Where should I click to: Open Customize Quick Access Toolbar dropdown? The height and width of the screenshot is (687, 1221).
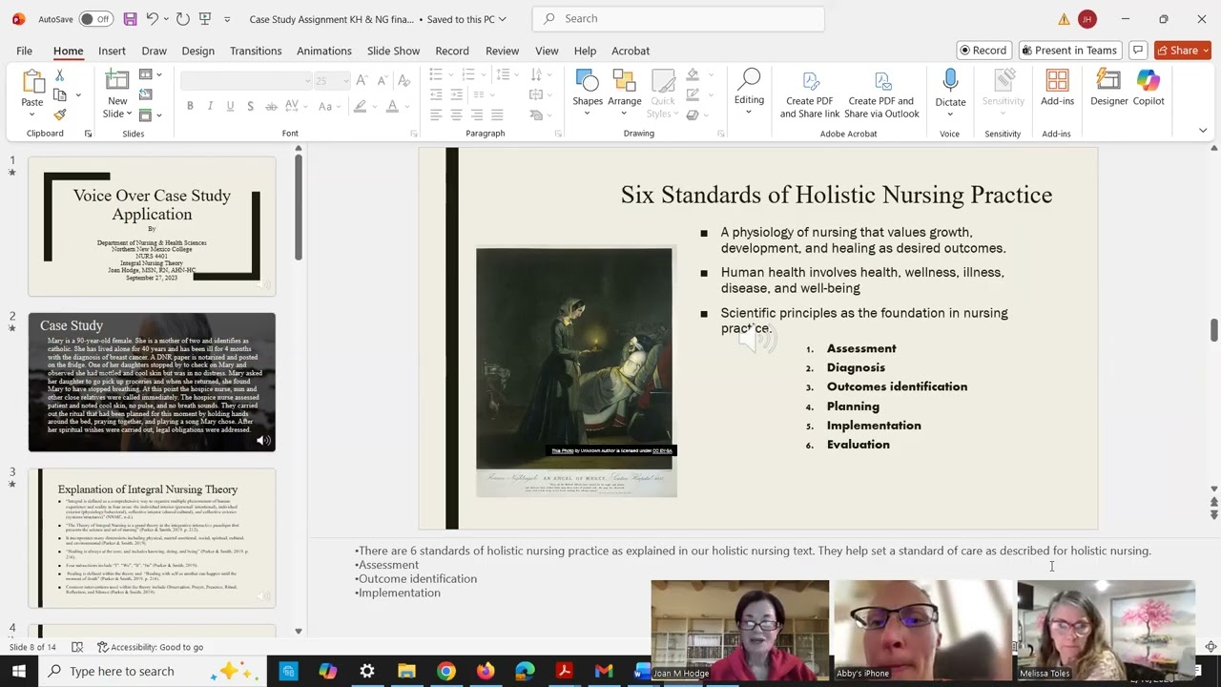227,19
